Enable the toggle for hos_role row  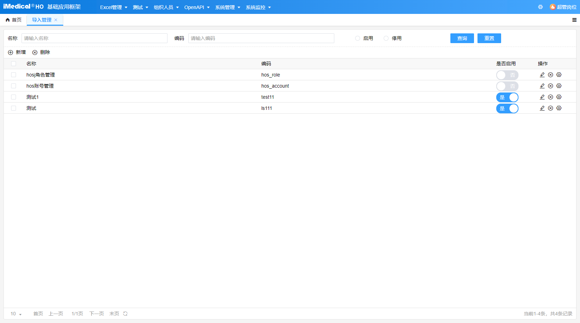[x=507, y=75]
